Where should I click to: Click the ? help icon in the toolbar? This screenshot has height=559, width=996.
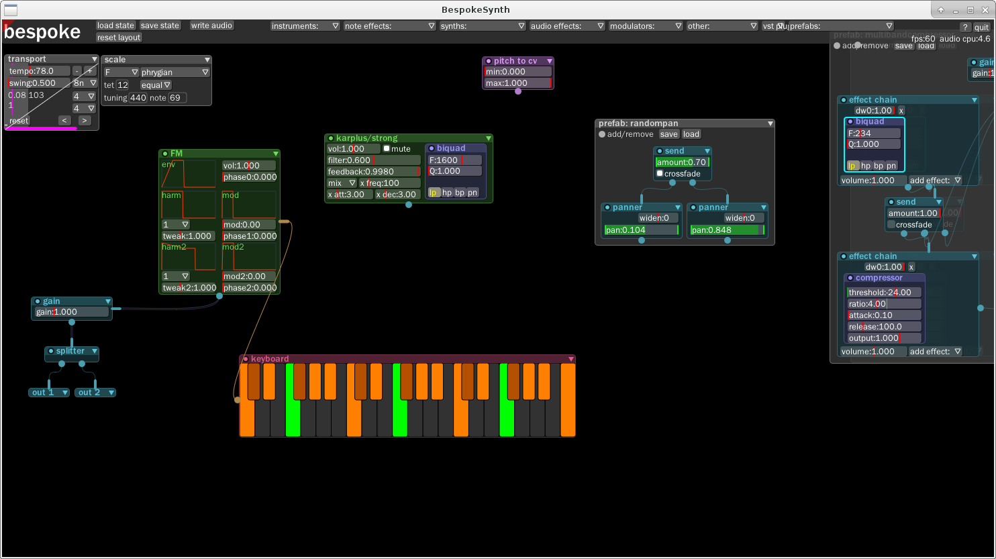[965, 26]
